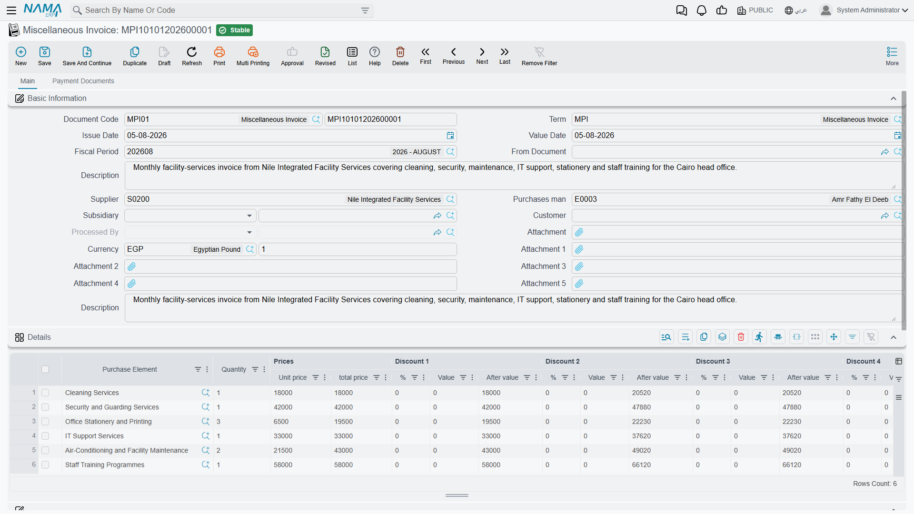Click Attachment 2 paperclip icon

click(x=132, y=267)
